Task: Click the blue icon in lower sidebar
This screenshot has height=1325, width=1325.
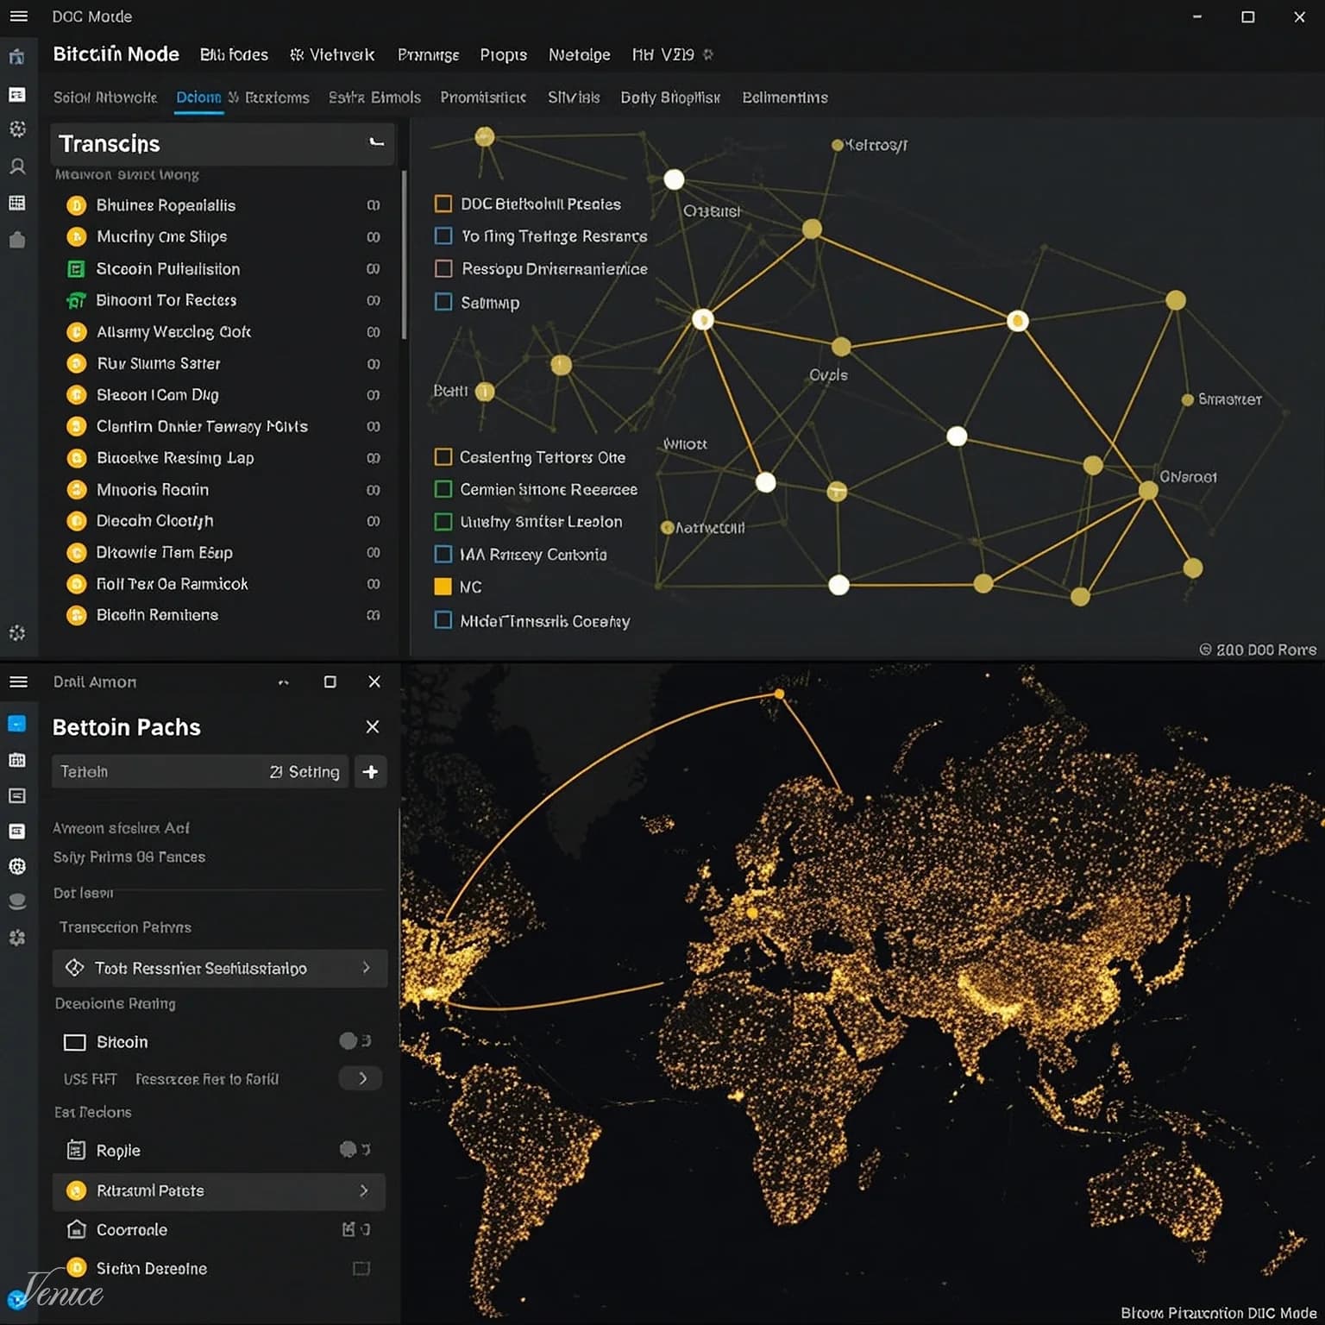Action: 17,724
